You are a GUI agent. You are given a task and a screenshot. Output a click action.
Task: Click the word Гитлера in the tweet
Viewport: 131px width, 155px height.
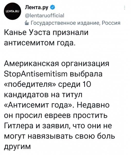pyautogui.click(x=19, y=126)
